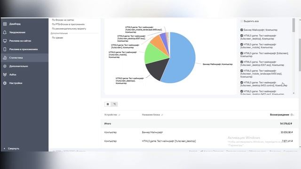This screenshot has height=169, width=301.
Task: Open report По блокам на сайтах
Action: (x=63, y=20)
